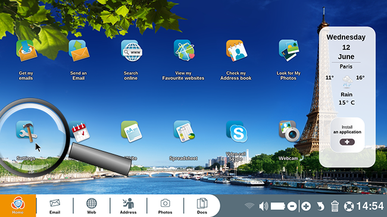Open the Search online globe icon
This screenshot has height=217, width=387.
132,51
